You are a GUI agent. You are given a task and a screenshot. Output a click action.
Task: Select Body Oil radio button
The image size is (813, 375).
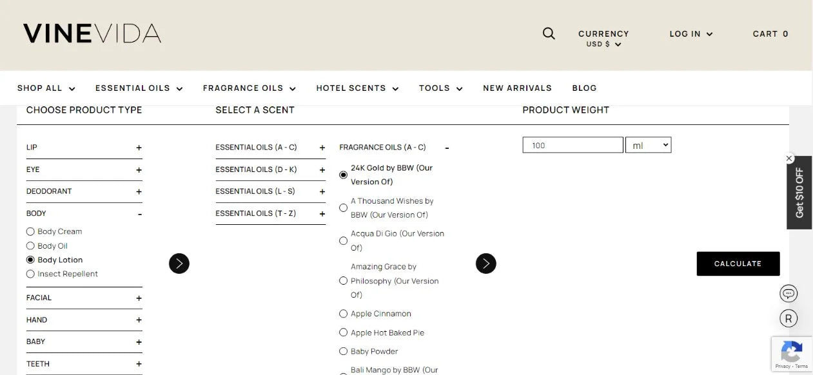pos(30,245)
